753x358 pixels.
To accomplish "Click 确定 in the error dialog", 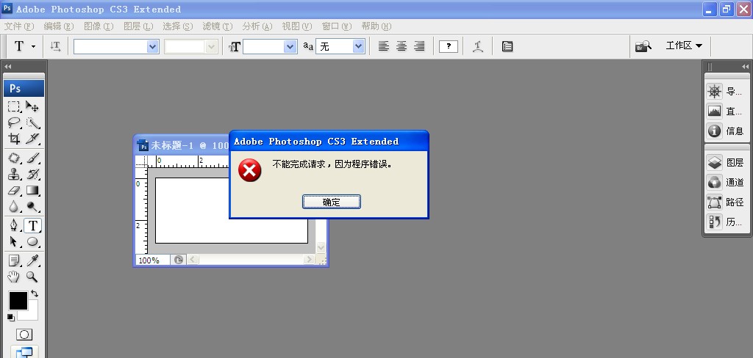I will 332,202.
